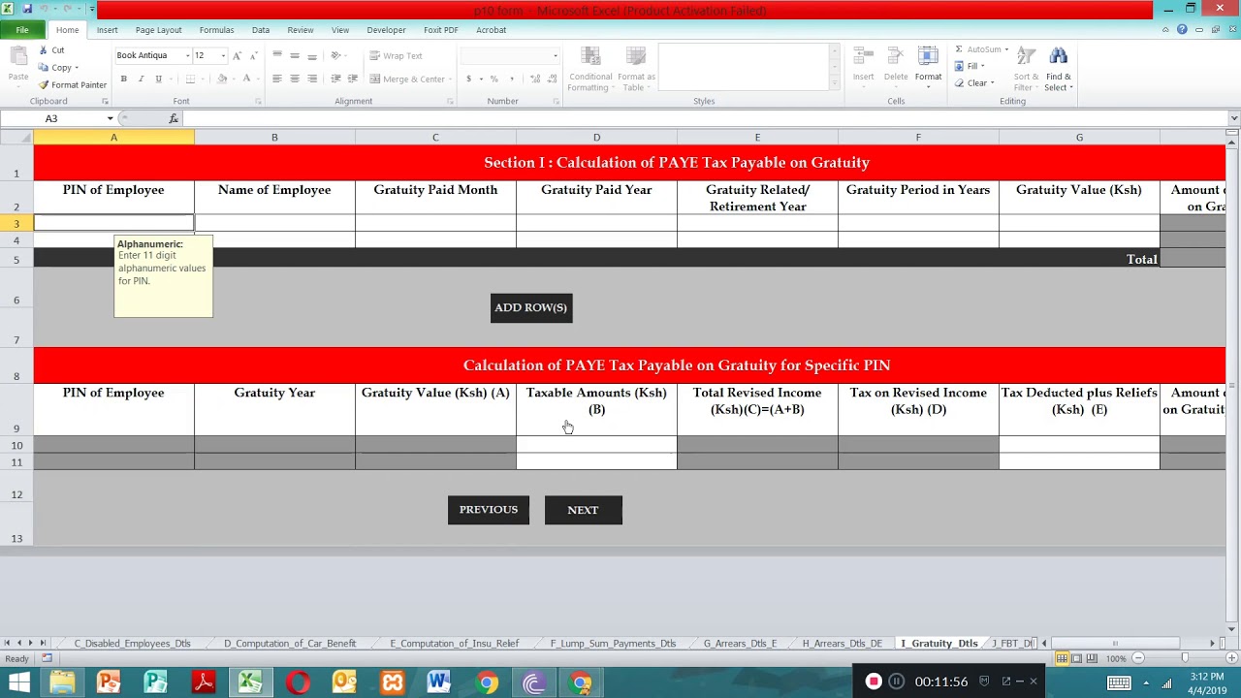Open the font size dropdown showing 12
Image resolution: width=1241 pixels, height=698 pixels.
223,55
